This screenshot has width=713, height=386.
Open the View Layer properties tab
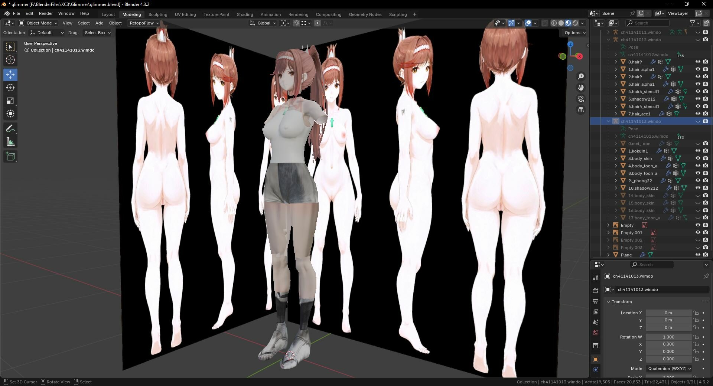coord(596,311)
